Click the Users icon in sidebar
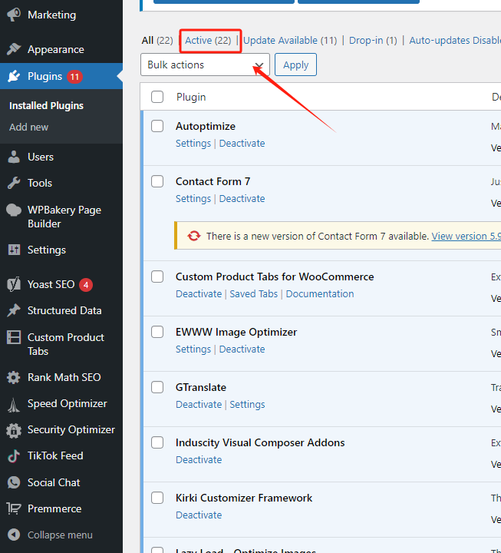Screen dimensions: 501x553 (14, 157)
